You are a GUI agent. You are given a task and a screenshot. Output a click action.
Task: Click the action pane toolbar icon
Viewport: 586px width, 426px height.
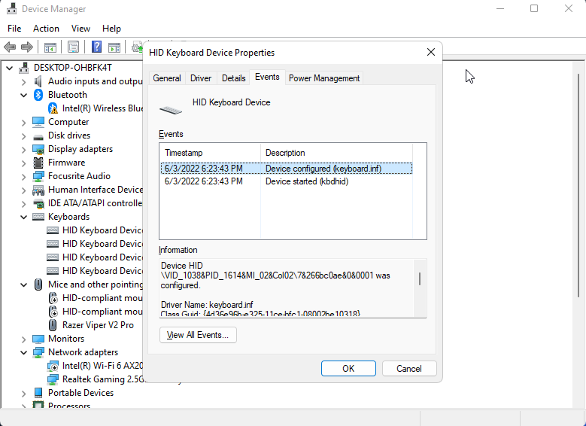(x=114, y=47)
